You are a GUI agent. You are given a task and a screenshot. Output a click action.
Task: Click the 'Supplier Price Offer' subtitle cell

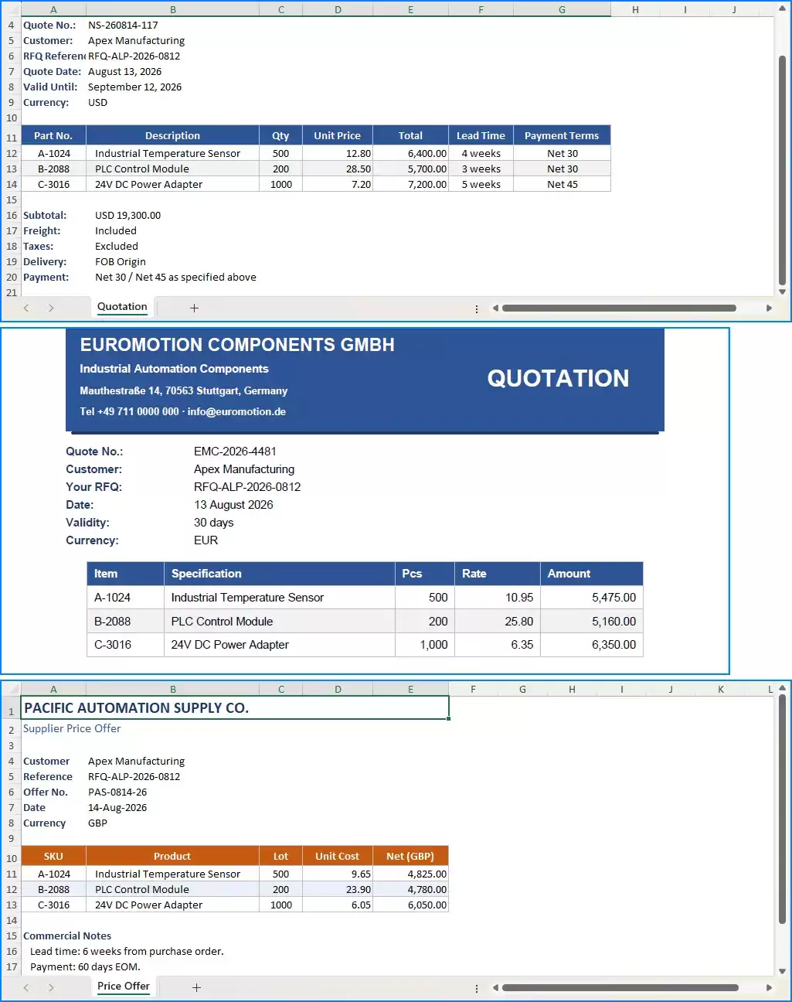72,729
